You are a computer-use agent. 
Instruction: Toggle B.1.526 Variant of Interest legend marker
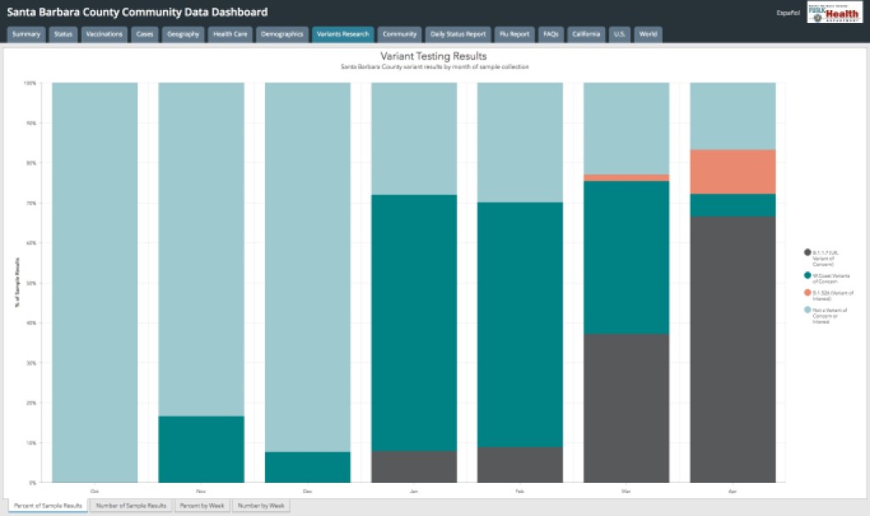807,292
